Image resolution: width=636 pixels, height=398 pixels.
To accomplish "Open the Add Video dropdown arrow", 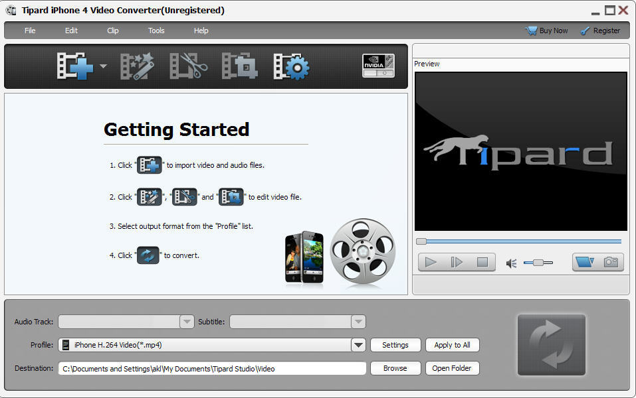I will point(103,66).
